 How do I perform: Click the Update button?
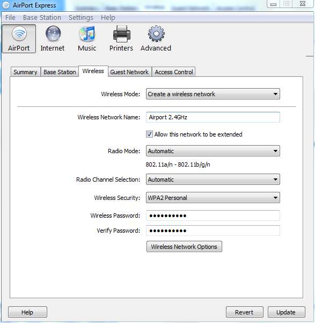[286, 312]
